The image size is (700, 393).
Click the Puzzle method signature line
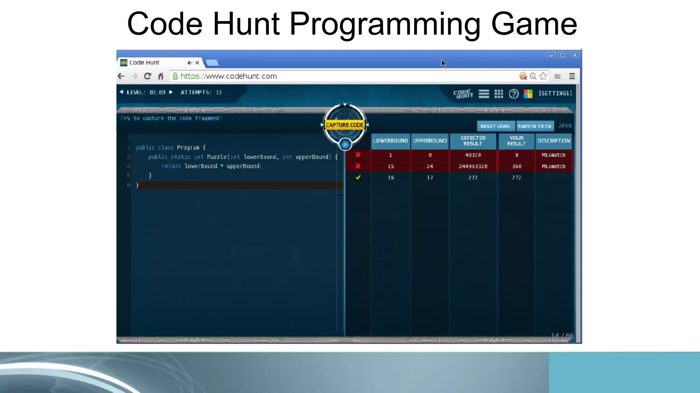click(x=243, y=157)
